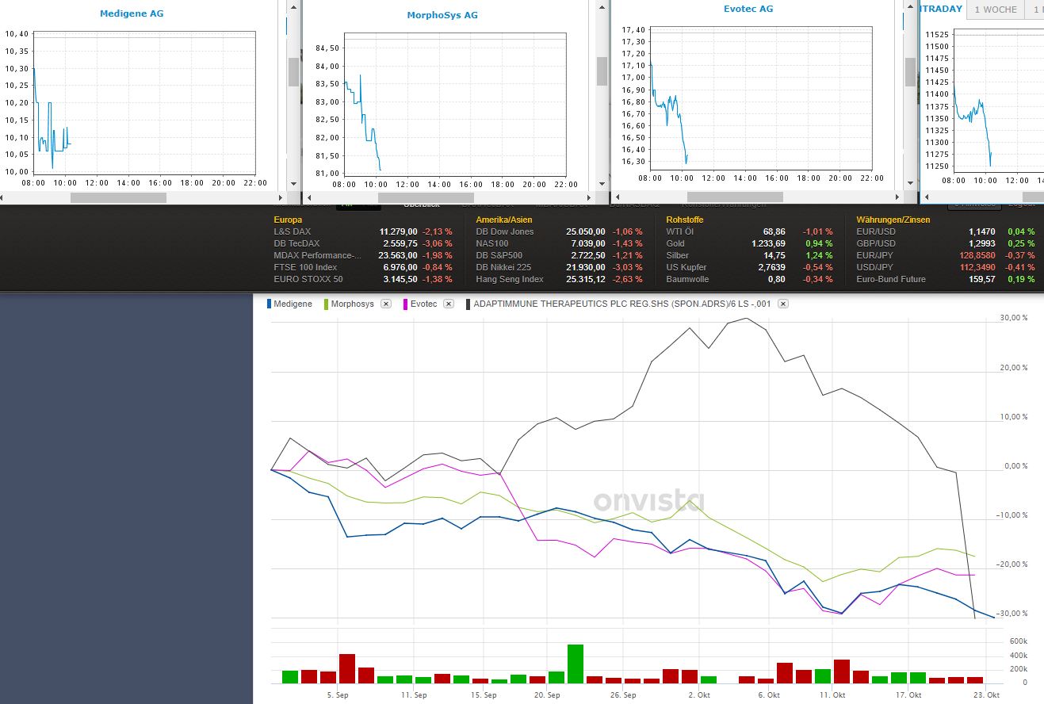This screenshot has height=704, width=1044.
Task: Click the right scroll arrow under Medigene chart
Action: point(280,197)
